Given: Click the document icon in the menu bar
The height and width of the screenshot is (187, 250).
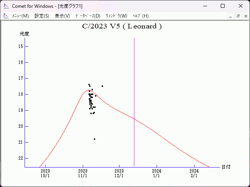Looking at the screenshot, I should point(6,16).
